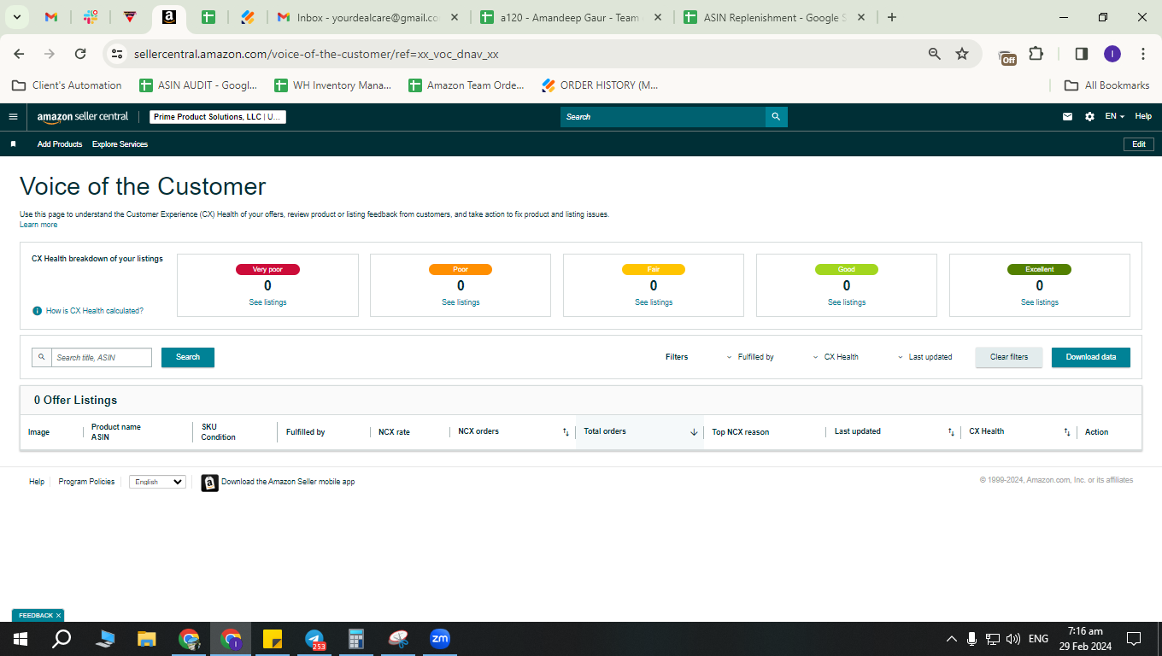Image resolution: width=1162 pixels, height=656 pixels.
Task: Switch to the Gmail Inbox yourdealcare tab
Action: coord(368,17)
